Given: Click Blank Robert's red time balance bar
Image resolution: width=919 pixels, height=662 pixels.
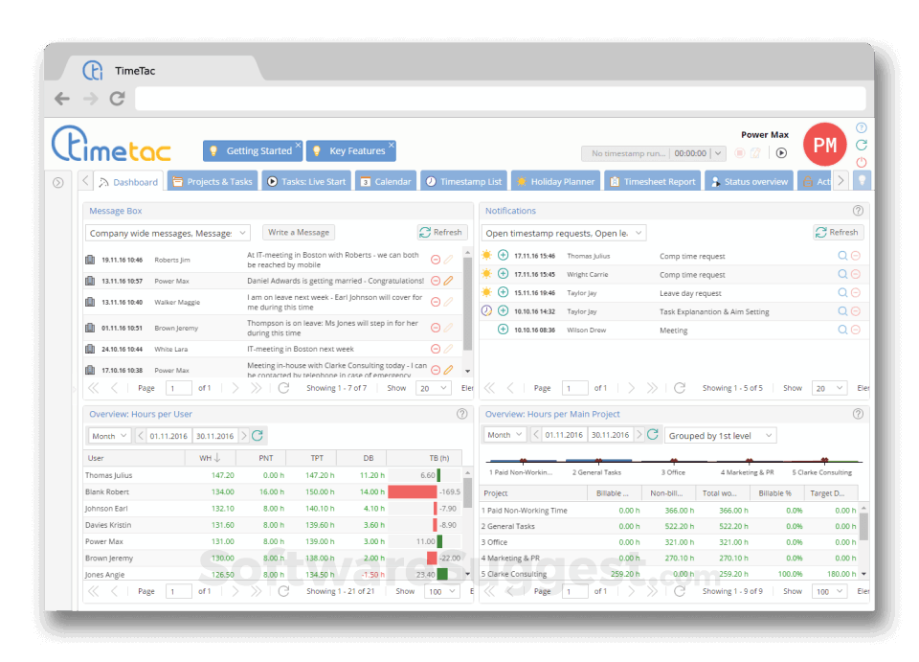Looking at the screenshot, I should coord(412,493).
